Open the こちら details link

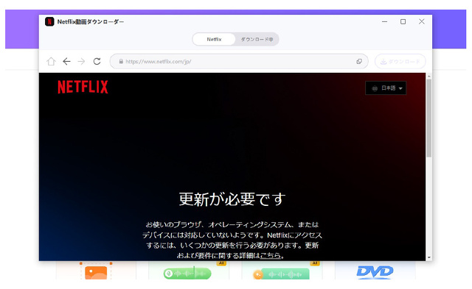(x=271, y=256)
